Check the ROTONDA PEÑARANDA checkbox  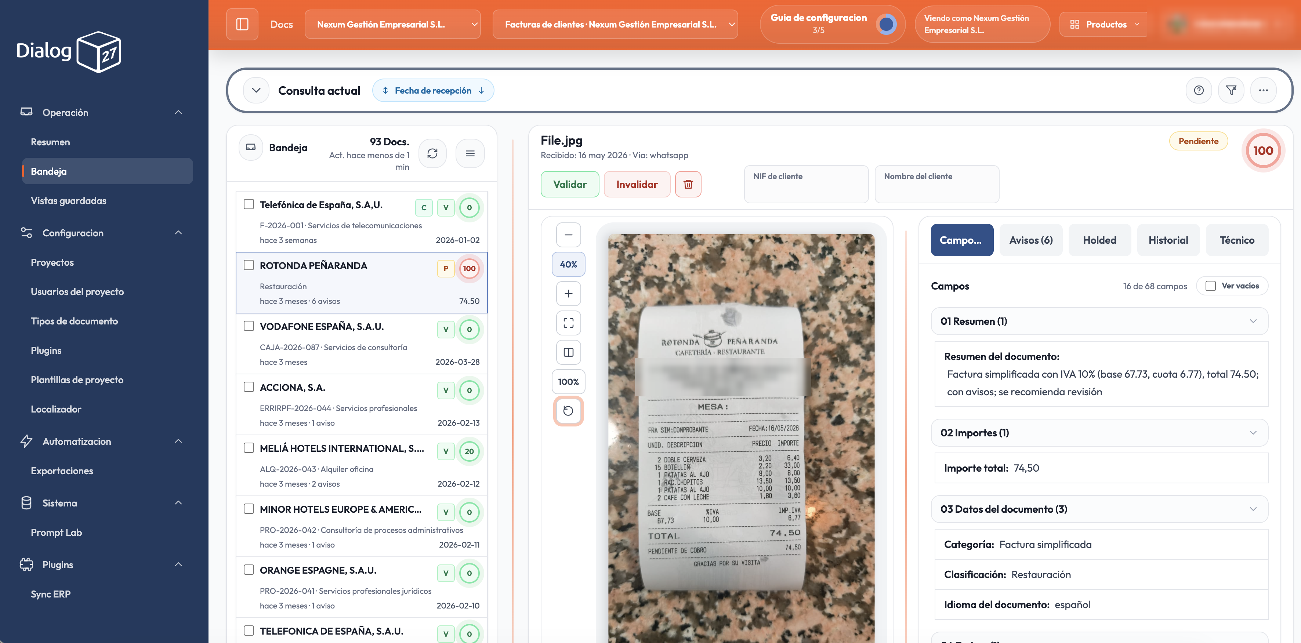(x=249, y=265)
